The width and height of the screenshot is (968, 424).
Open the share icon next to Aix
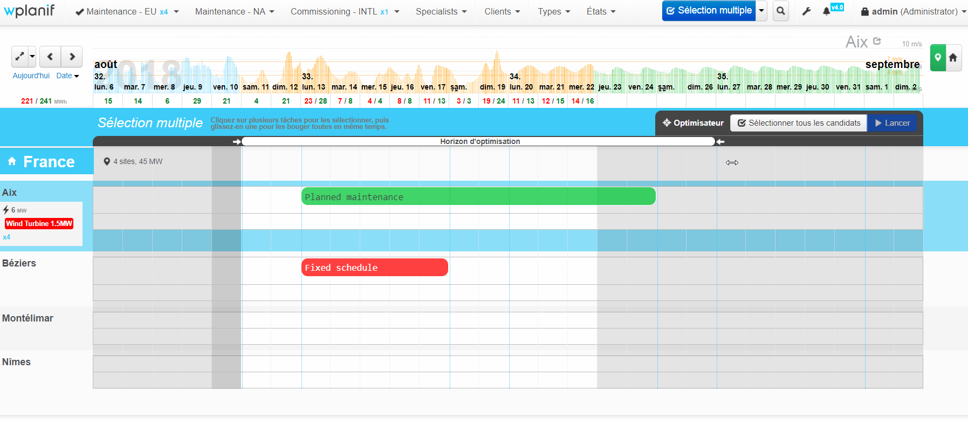(877, 41)
